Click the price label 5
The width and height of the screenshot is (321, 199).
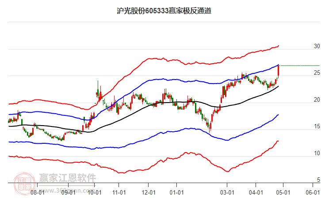coord(318,180)
